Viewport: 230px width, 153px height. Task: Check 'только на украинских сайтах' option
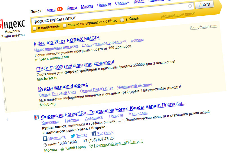tap(65, 26)
